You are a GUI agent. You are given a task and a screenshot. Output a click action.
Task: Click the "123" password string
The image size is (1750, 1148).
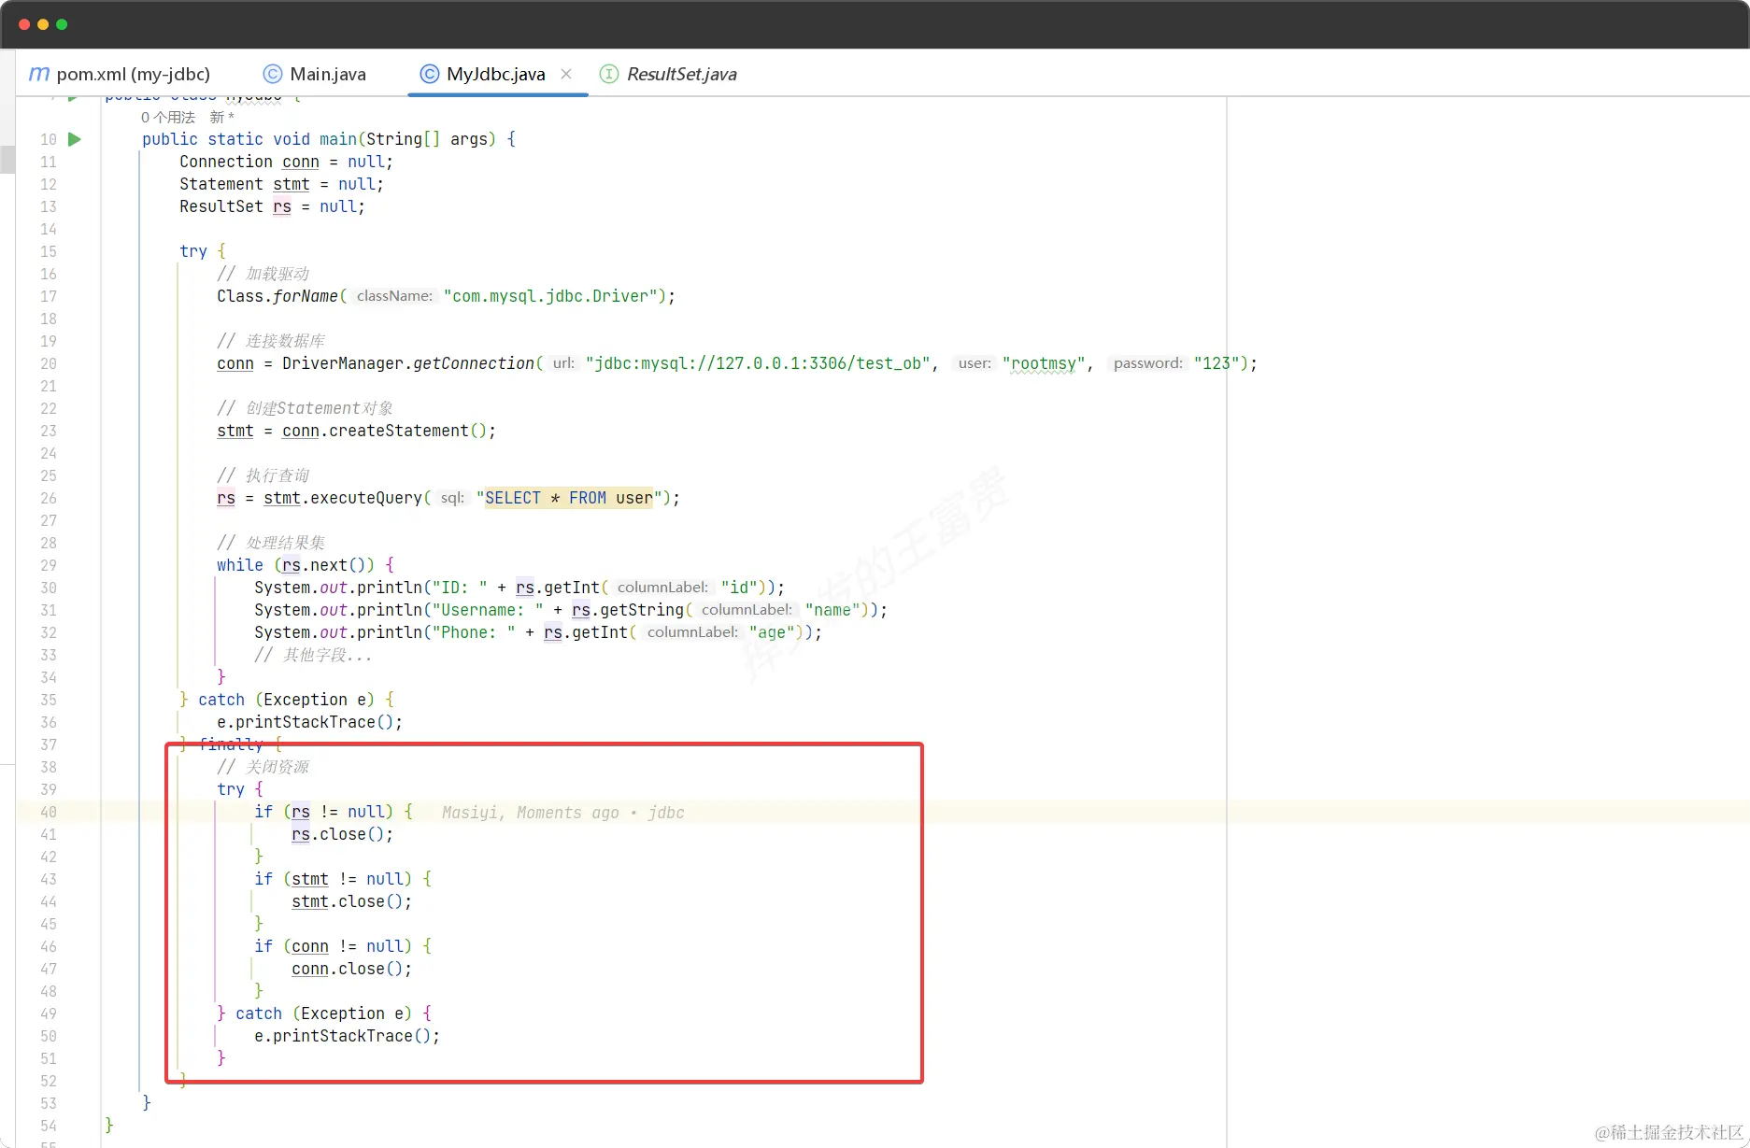coord(1216,363)
